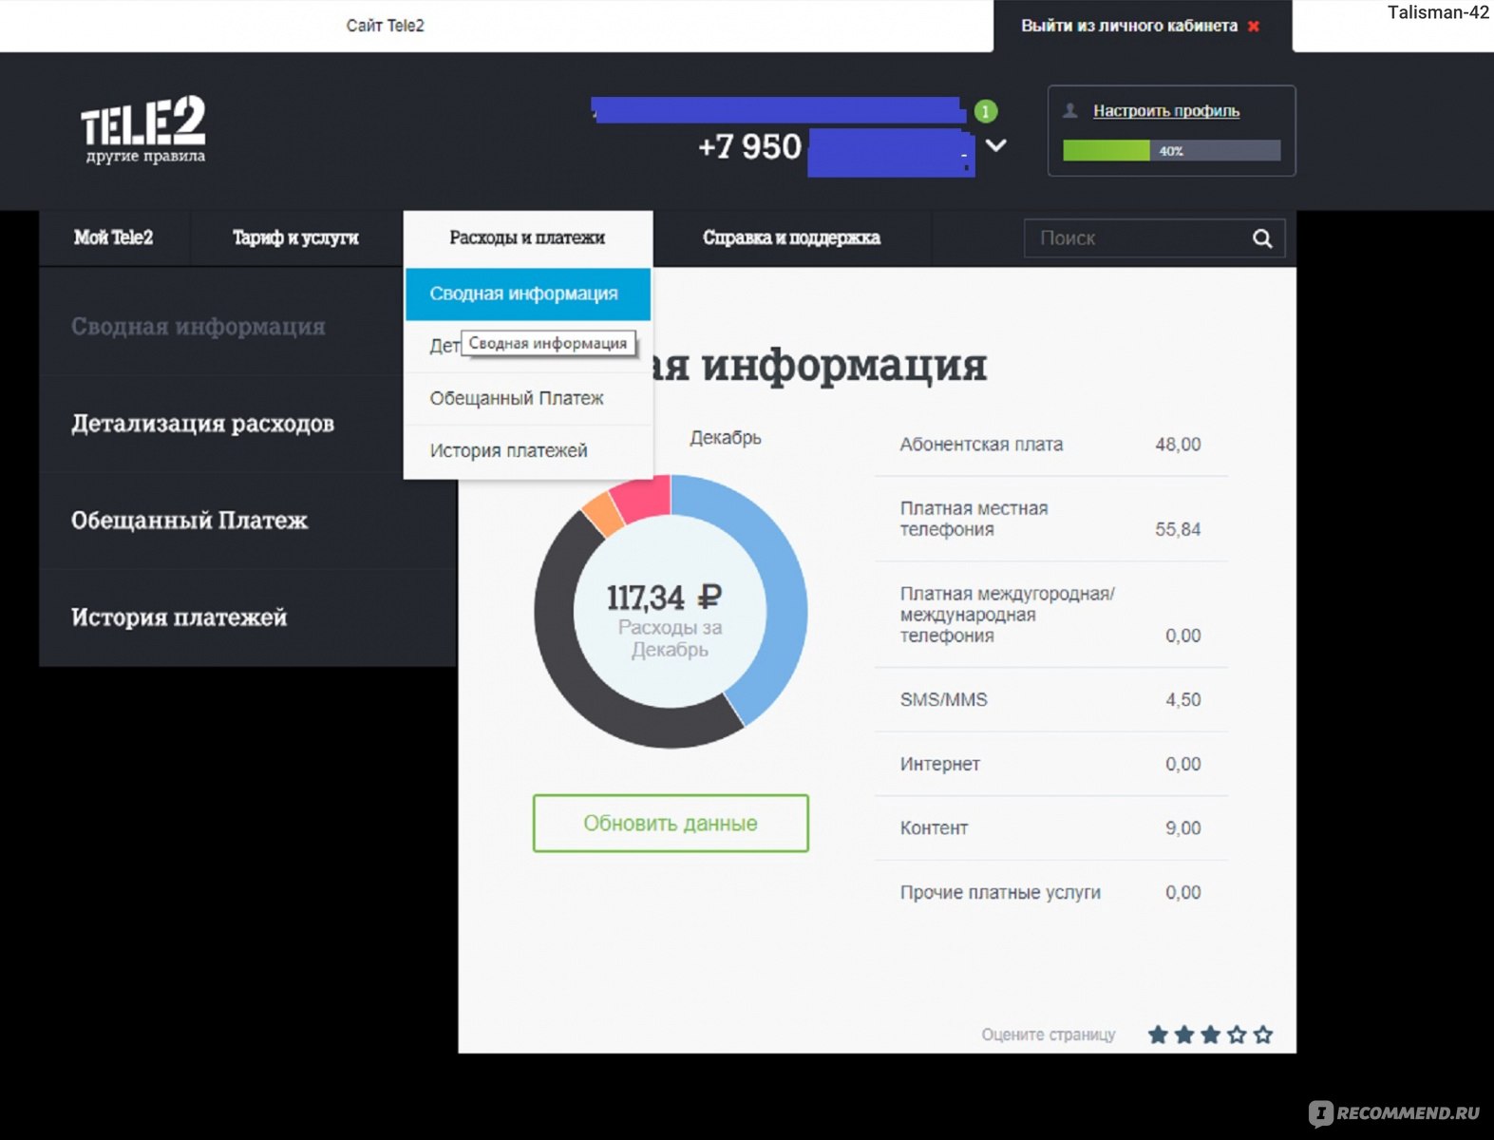Open Обещанный Платеж in the left sidebar
1494x1140 pixels.
coord(190,520)
